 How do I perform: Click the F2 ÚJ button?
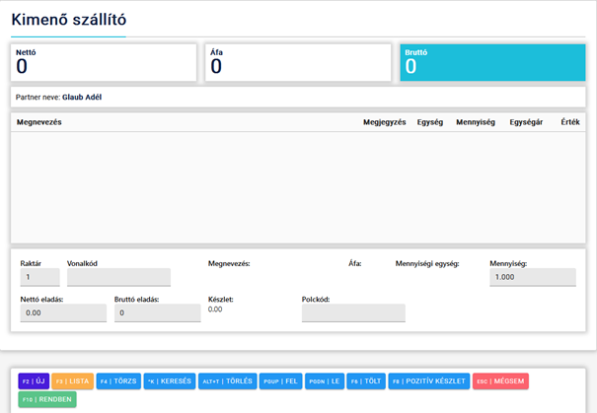pyautogui.click(x=33, y=380)
